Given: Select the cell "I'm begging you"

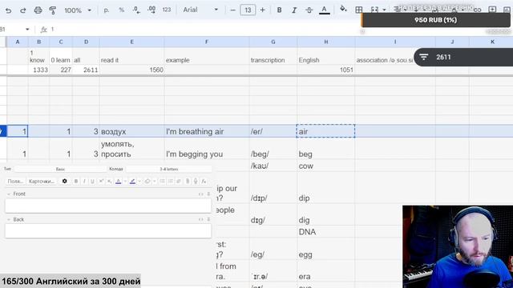Looking at the screenshot, I should click(207, 149).
